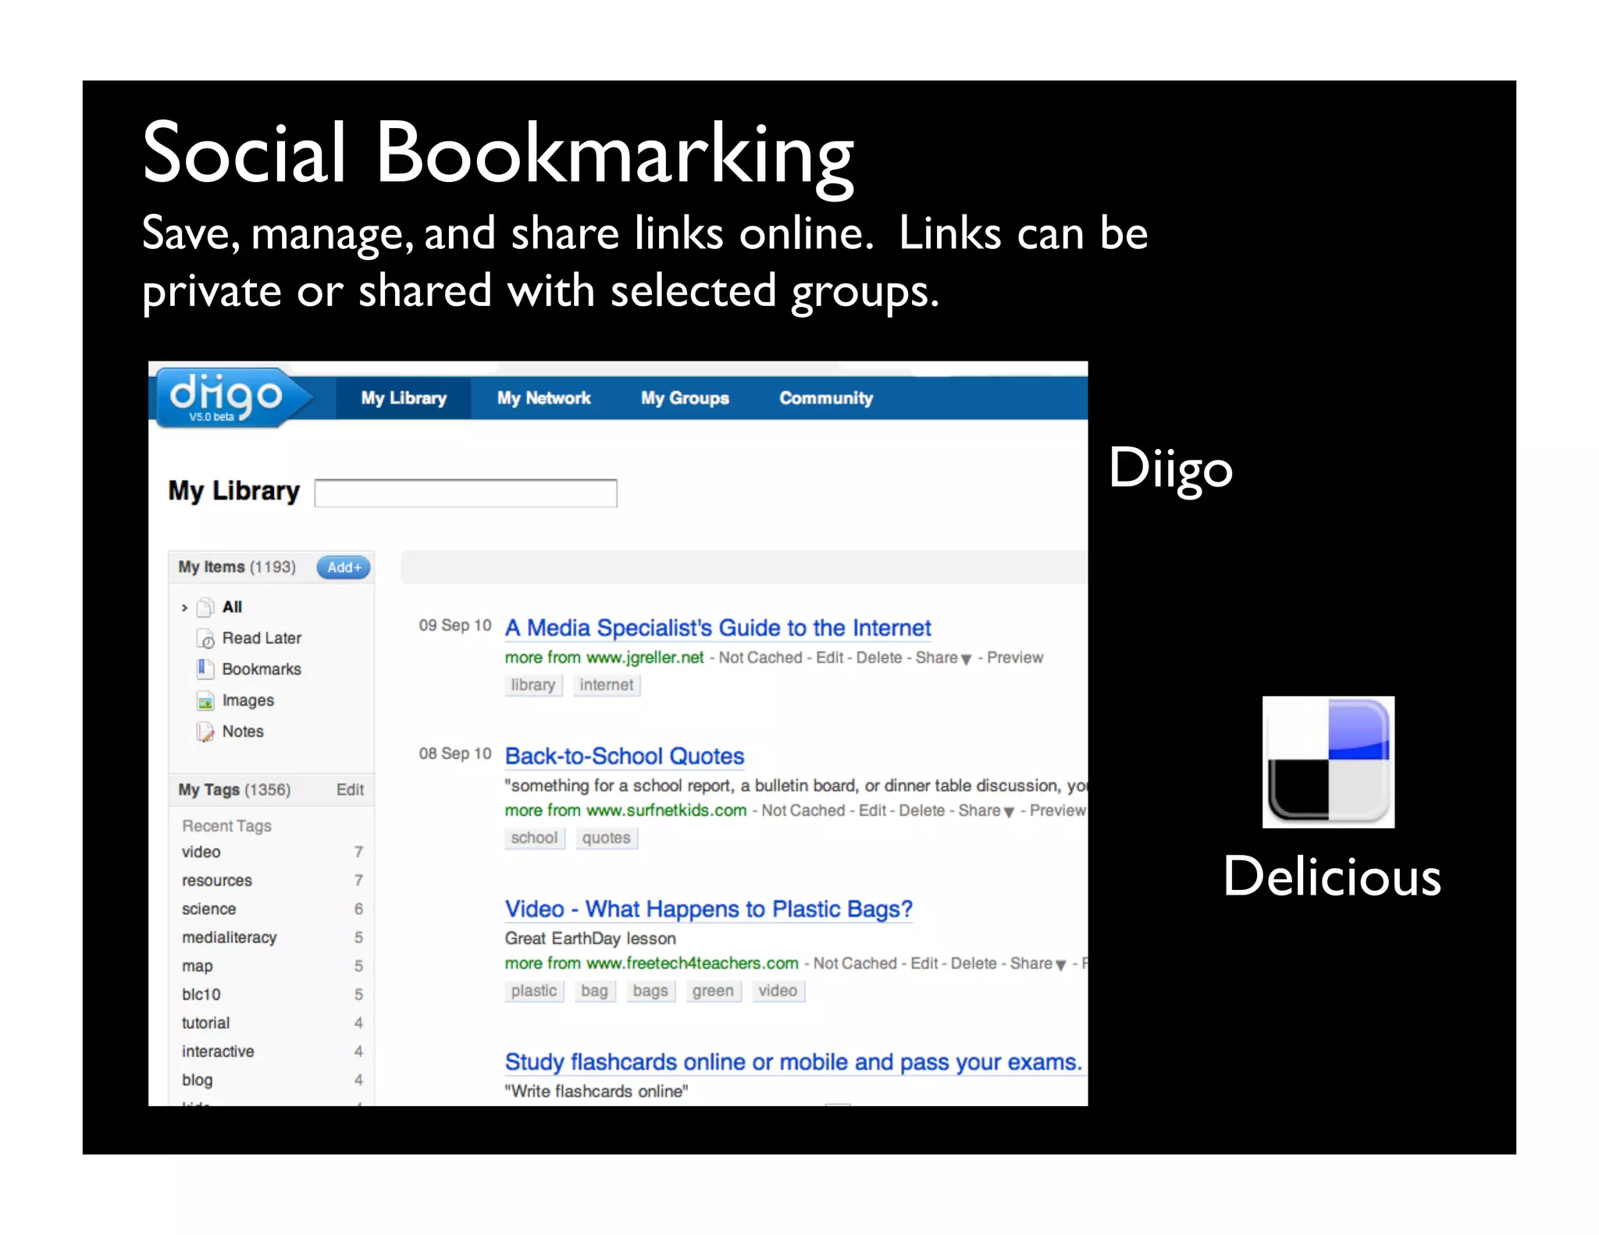Click Not Cached for Back-to-School Quotes
Image resolution: width=1599 pixels, height=1235 pixels.
click(803, 811)
